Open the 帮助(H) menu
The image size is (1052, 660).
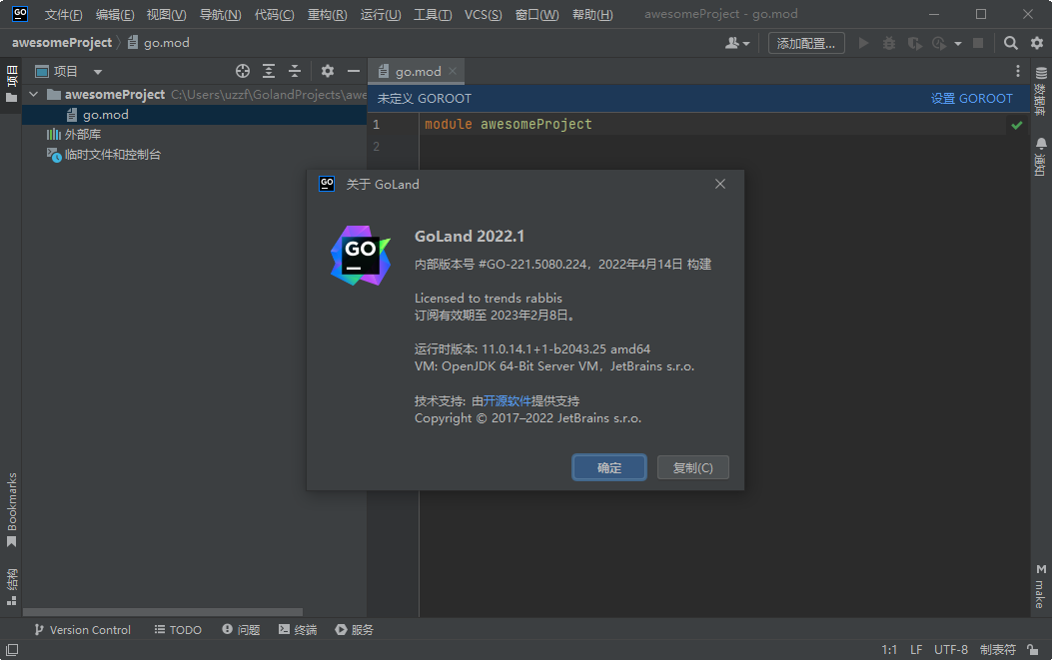click(592, 14)
